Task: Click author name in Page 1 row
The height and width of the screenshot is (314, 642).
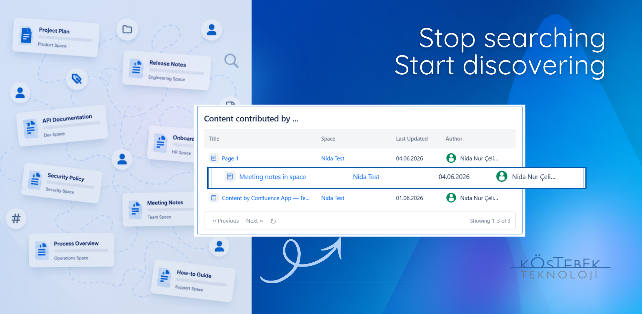Action: click(479, 158)
